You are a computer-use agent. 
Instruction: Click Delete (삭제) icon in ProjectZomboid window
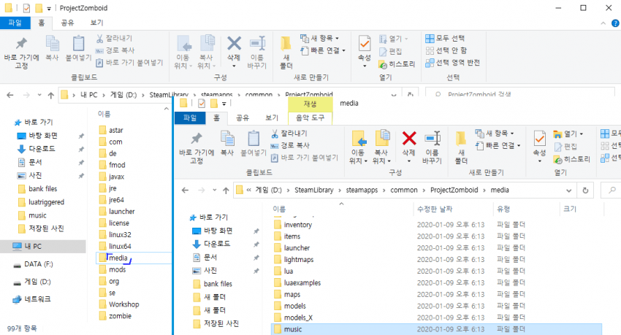point(234,43)
